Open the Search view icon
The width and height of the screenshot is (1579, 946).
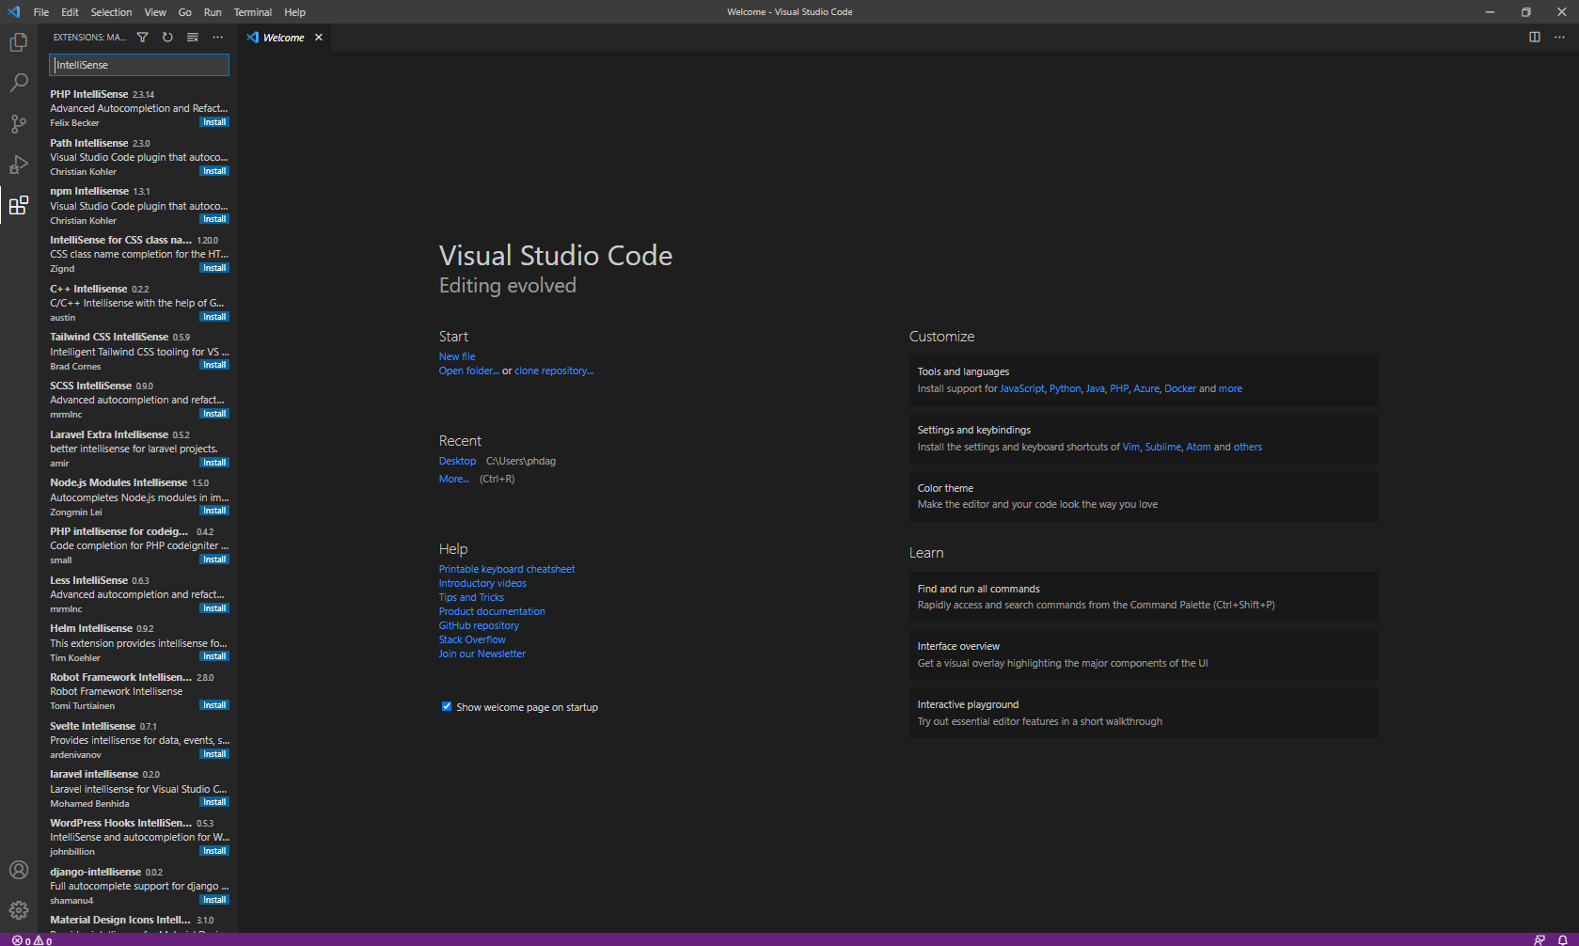[19, 83]
